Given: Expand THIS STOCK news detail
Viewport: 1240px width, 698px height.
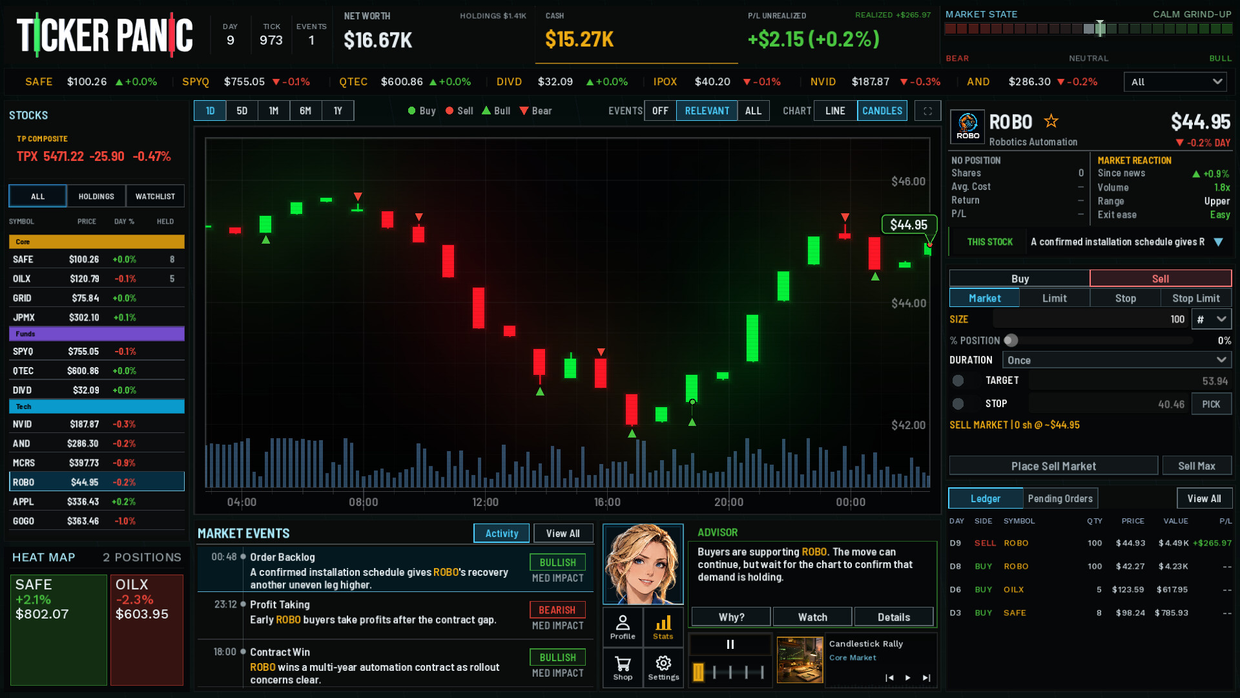Looking at the screenshot, I should click(1218, 242).
